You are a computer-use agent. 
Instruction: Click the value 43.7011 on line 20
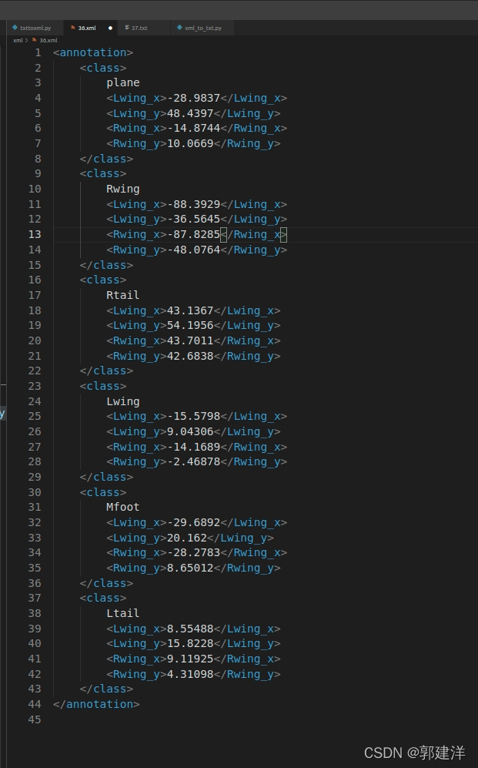pyautogui.click(x=190, y=340)
